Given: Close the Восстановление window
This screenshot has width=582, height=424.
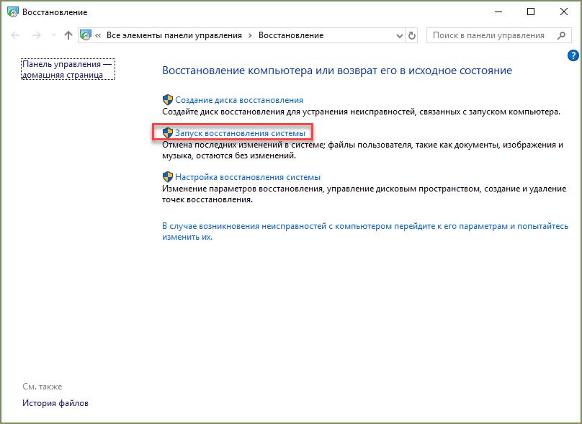Looking at the screenshot, I should click(x=563, y=12).
